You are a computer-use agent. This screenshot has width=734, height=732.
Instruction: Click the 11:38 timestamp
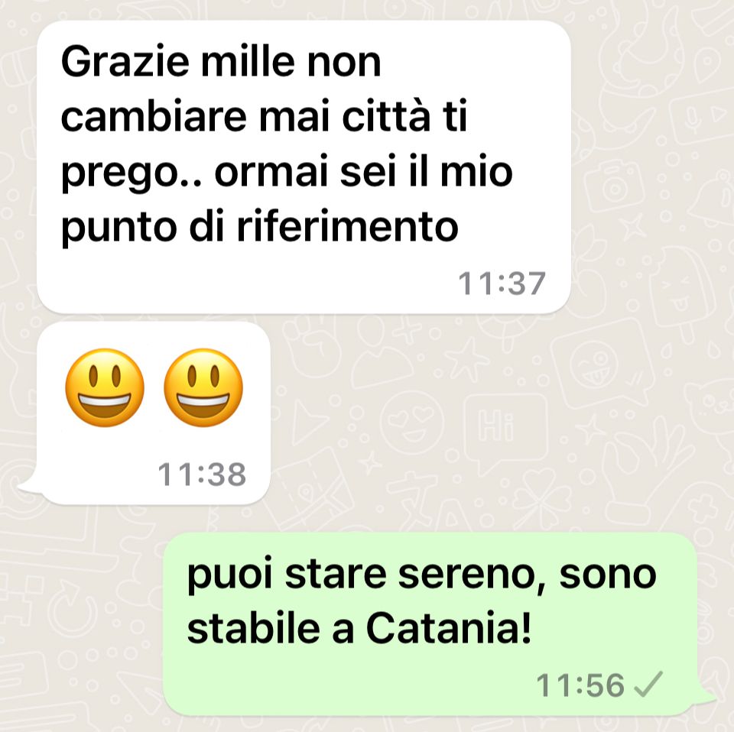pyautogui.click(x=202, y=475)
